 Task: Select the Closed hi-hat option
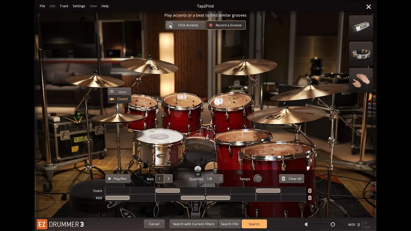coord(119,99)
